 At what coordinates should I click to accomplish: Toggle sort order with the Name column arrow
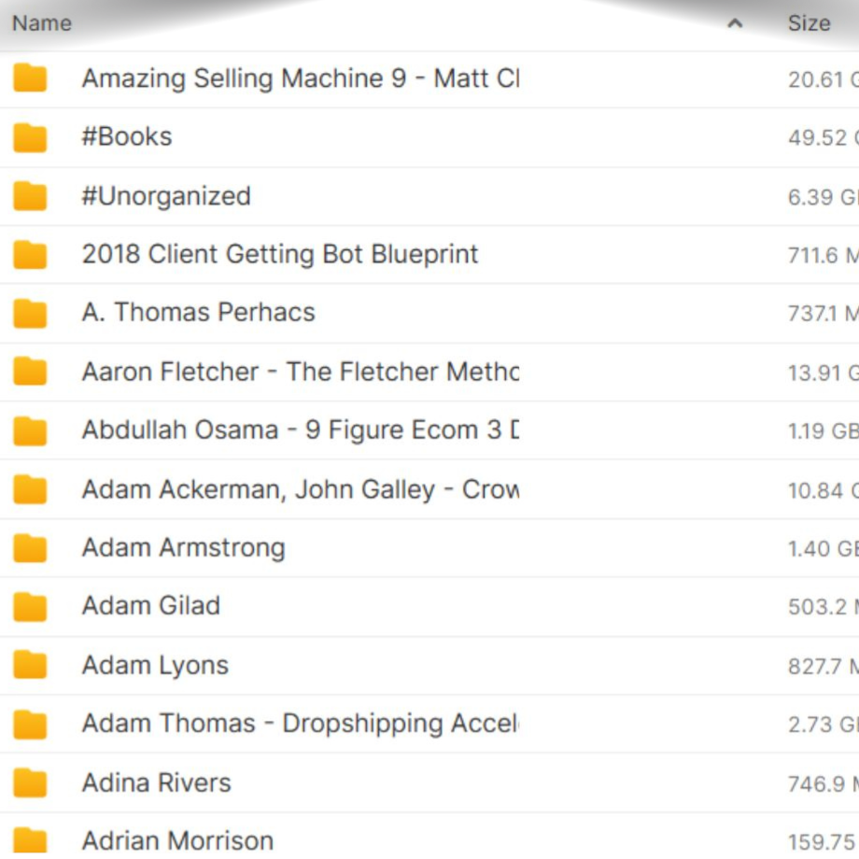click(735, 23)
